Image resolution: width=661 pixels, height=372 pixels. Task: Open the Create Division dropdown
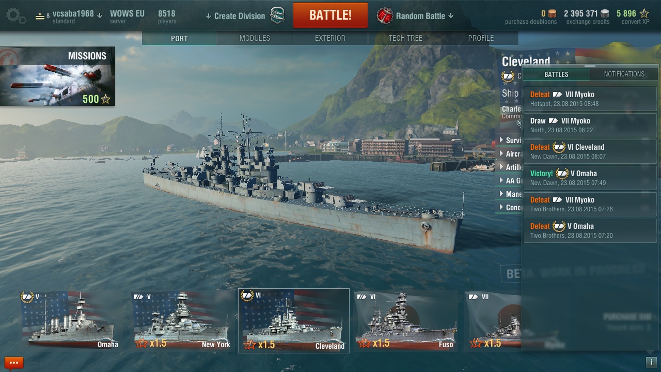pyautogui.click(x=235, y=16)
